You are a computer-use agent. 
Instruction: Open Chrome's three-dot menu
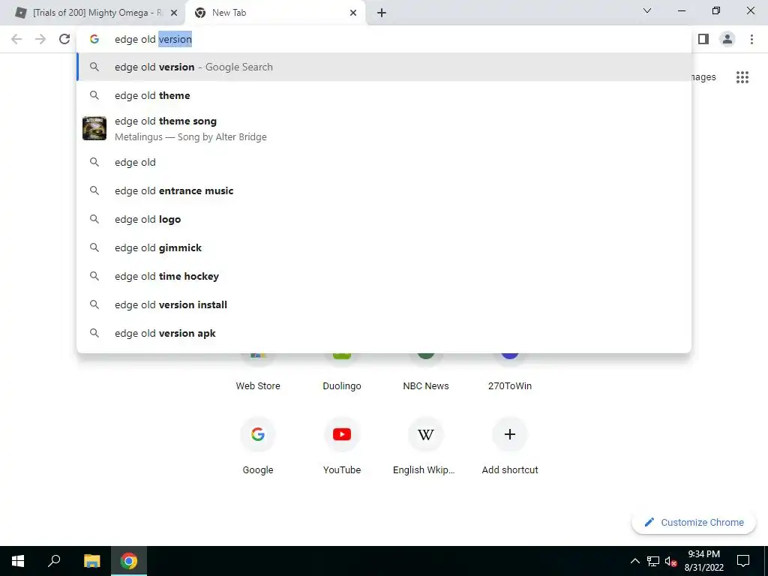pyautogui.click(x=751, y=39)
